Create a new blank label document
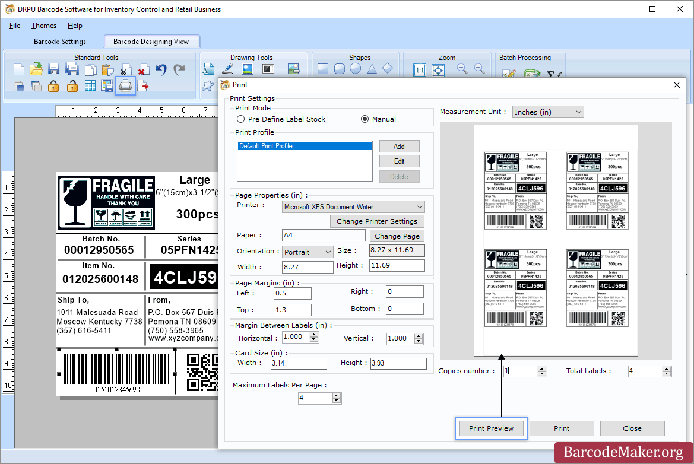The image size is (694, 464). click(18, 69)
